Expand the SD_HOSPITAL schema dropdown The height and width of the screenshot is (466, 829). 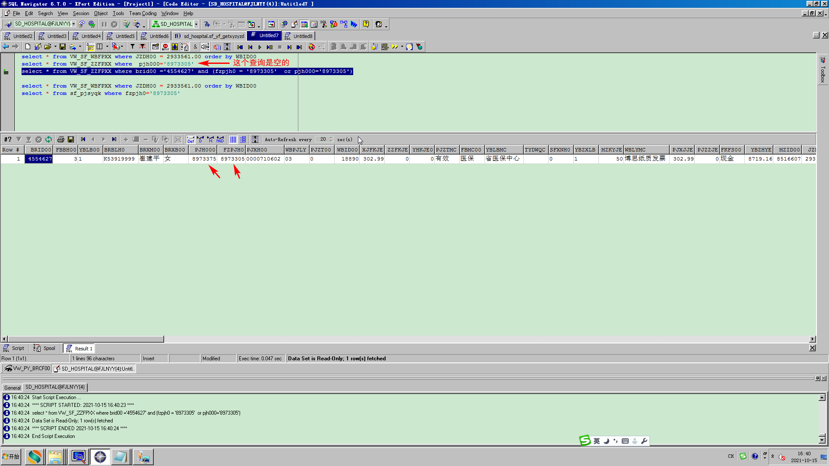point(196,24)
